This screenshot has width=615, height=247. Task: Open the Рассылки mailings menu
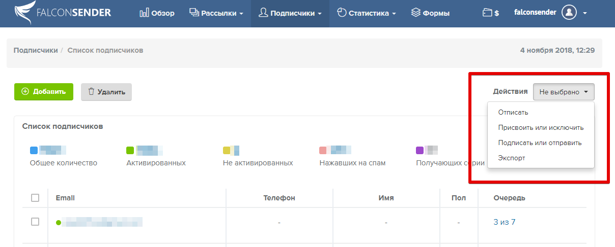click(216, 13)
